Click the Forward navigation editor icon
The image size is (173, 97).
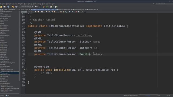tap(42, 12)
